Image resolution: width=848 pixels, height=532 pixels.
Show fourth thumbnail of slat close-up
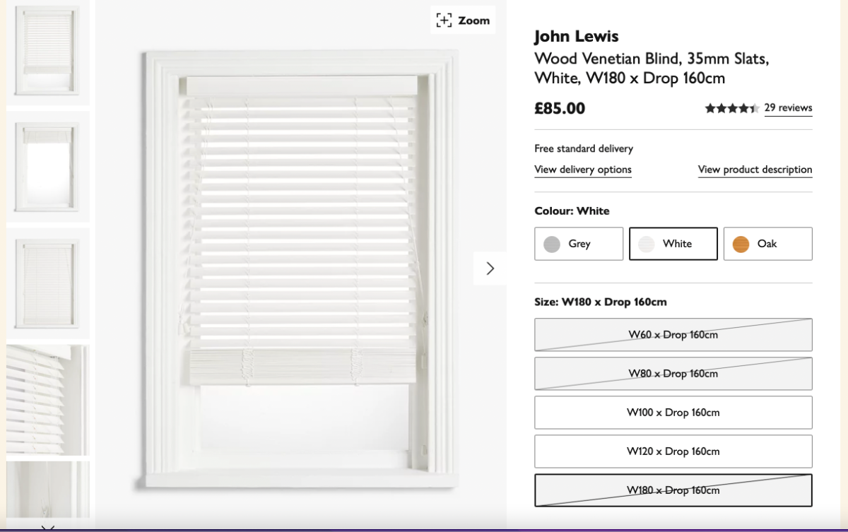click(48, 400)
